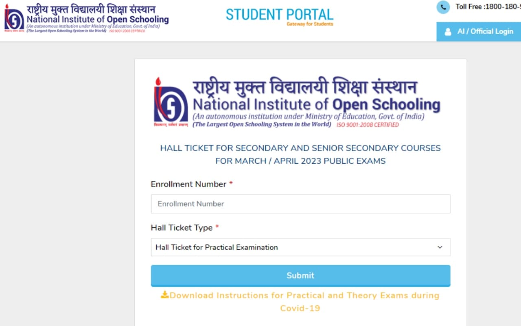
Task: Click the person icon on AI / Official Login
Action: point(448,31)
